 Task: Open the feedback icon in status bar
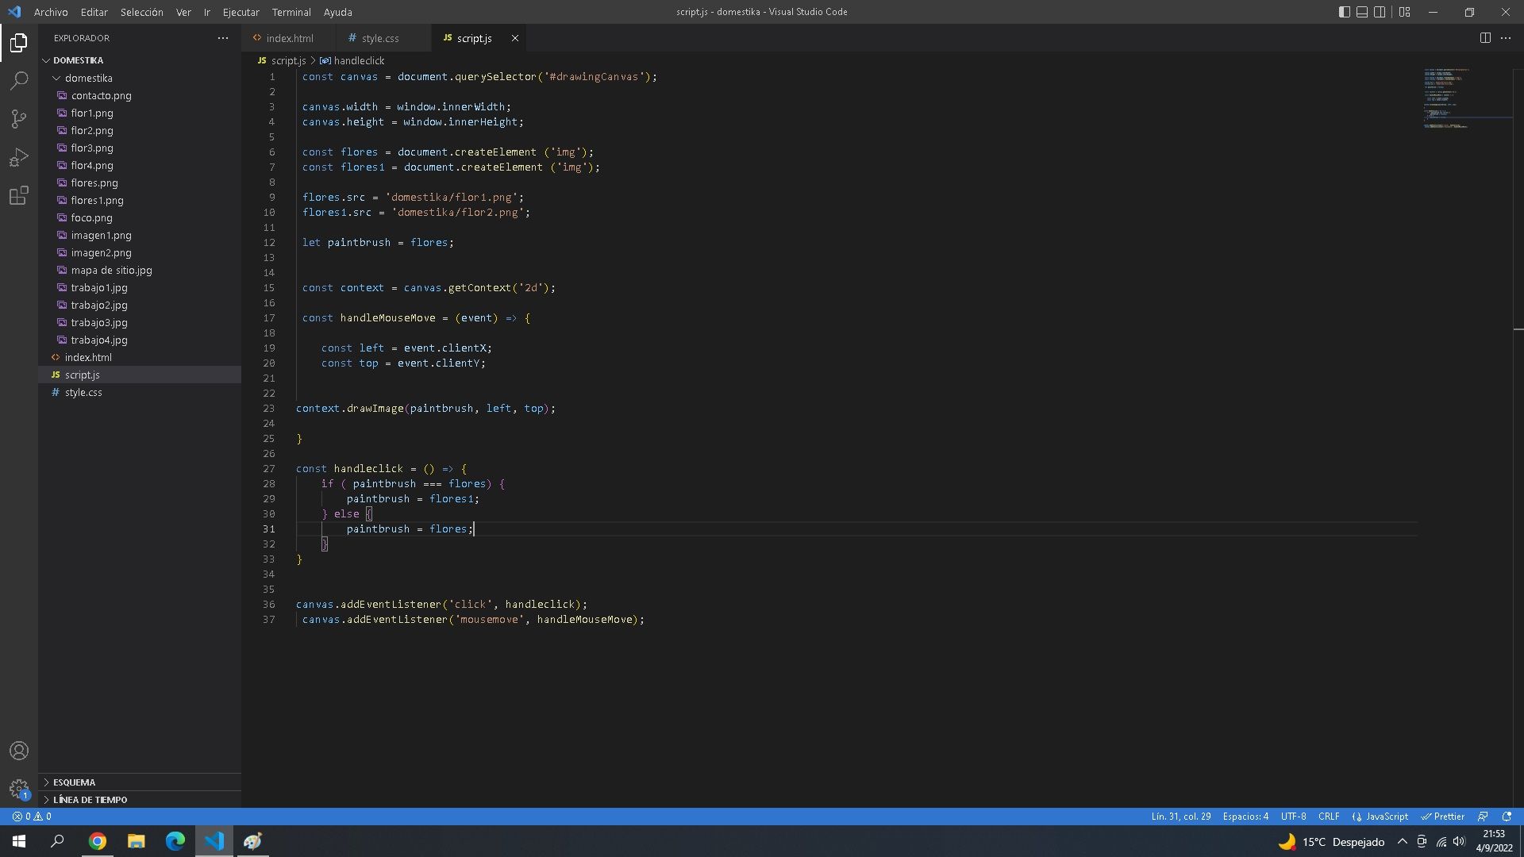pyautogui.click(x=1483, y=817)
